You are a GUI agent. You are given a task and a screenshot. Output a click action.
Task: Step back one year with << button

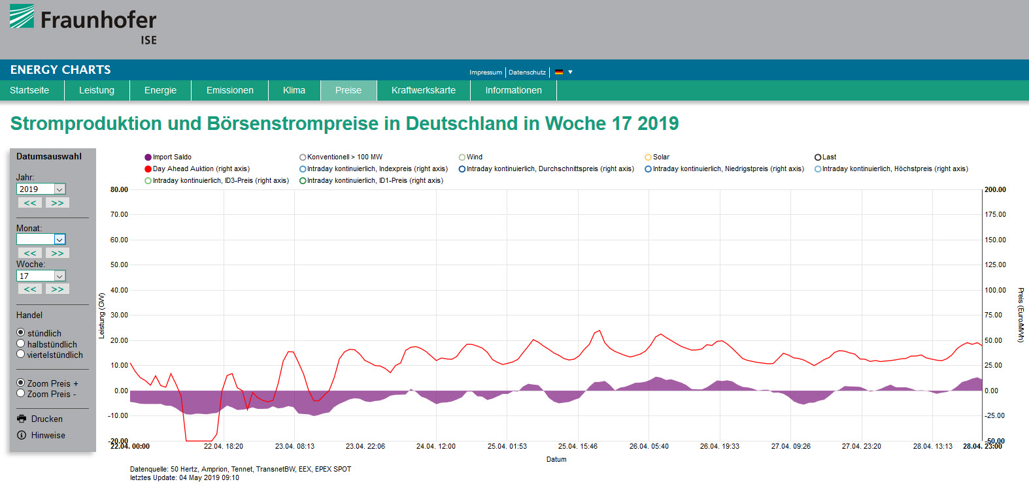click(x=30, y=203)
